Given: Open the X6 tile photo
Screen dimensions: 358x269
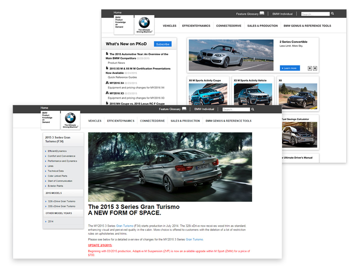Looking at the screenshot, I should (x=298, y=96).
